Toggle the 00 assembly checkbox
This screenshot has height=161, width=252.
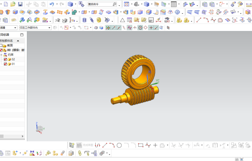[1, 50]
